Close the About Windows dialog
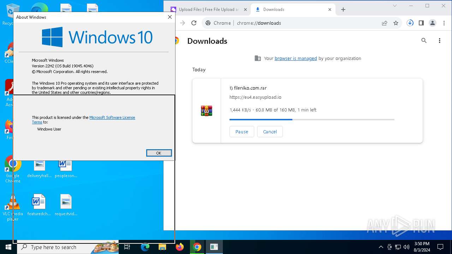Image resolution: width=452 pixels, height=254 pixels. 170,17
